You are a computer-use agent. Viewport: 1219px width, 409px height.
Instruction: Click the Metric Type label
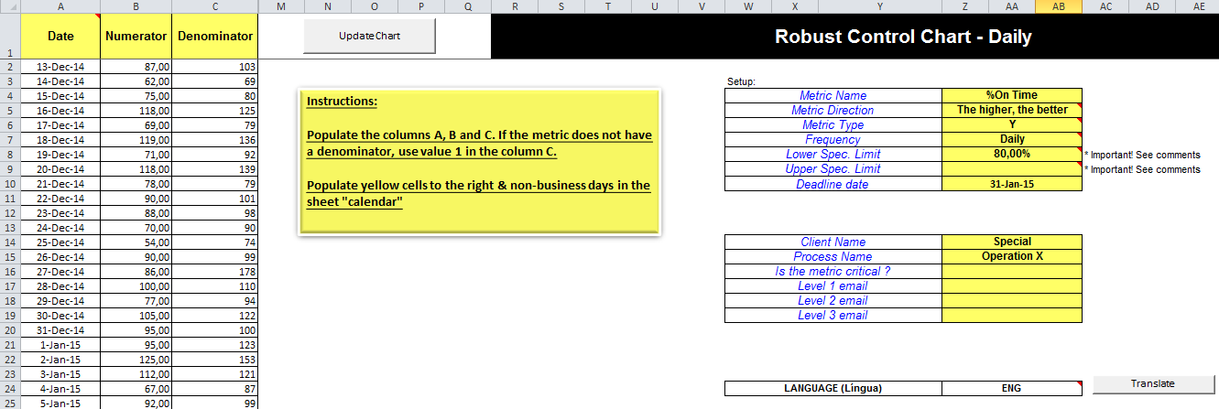point(833,124)
